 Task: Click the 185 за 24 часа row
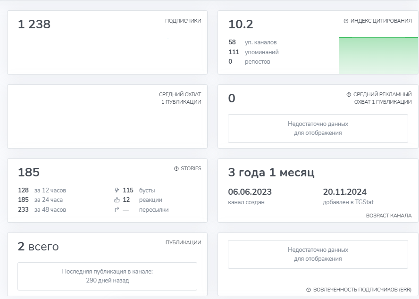coord(41,200)
